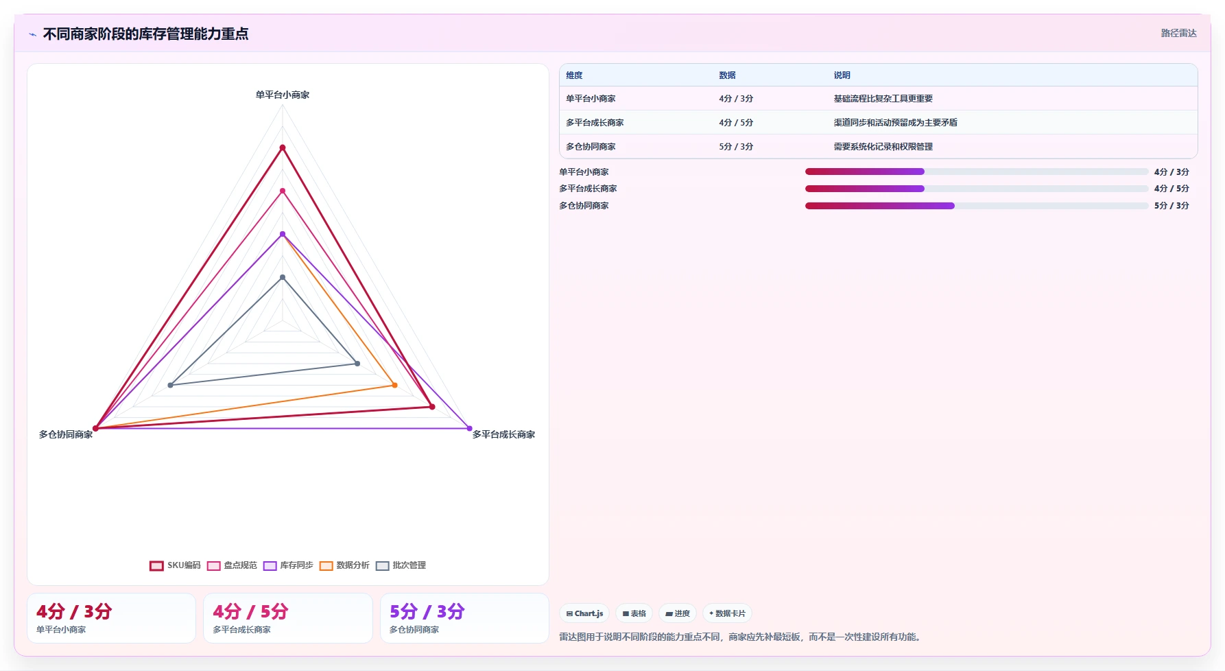Click the progress bar for 单平台小商家
The width and height of the screenshot is (1225, 671).
coord(977,172)
